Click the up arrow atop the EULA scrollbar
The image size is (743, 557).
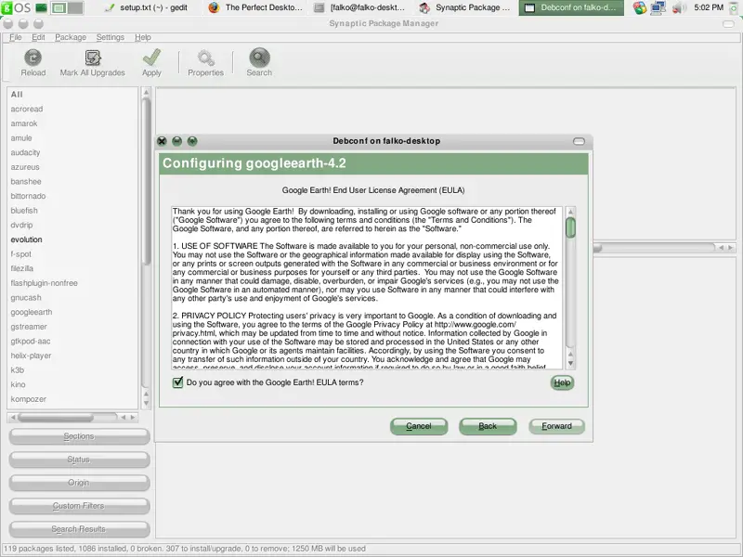click(570, 212)
